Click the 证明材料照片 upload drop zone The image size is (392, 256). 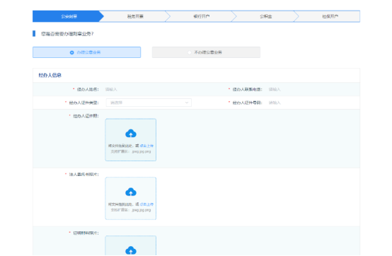click(131, 245)
